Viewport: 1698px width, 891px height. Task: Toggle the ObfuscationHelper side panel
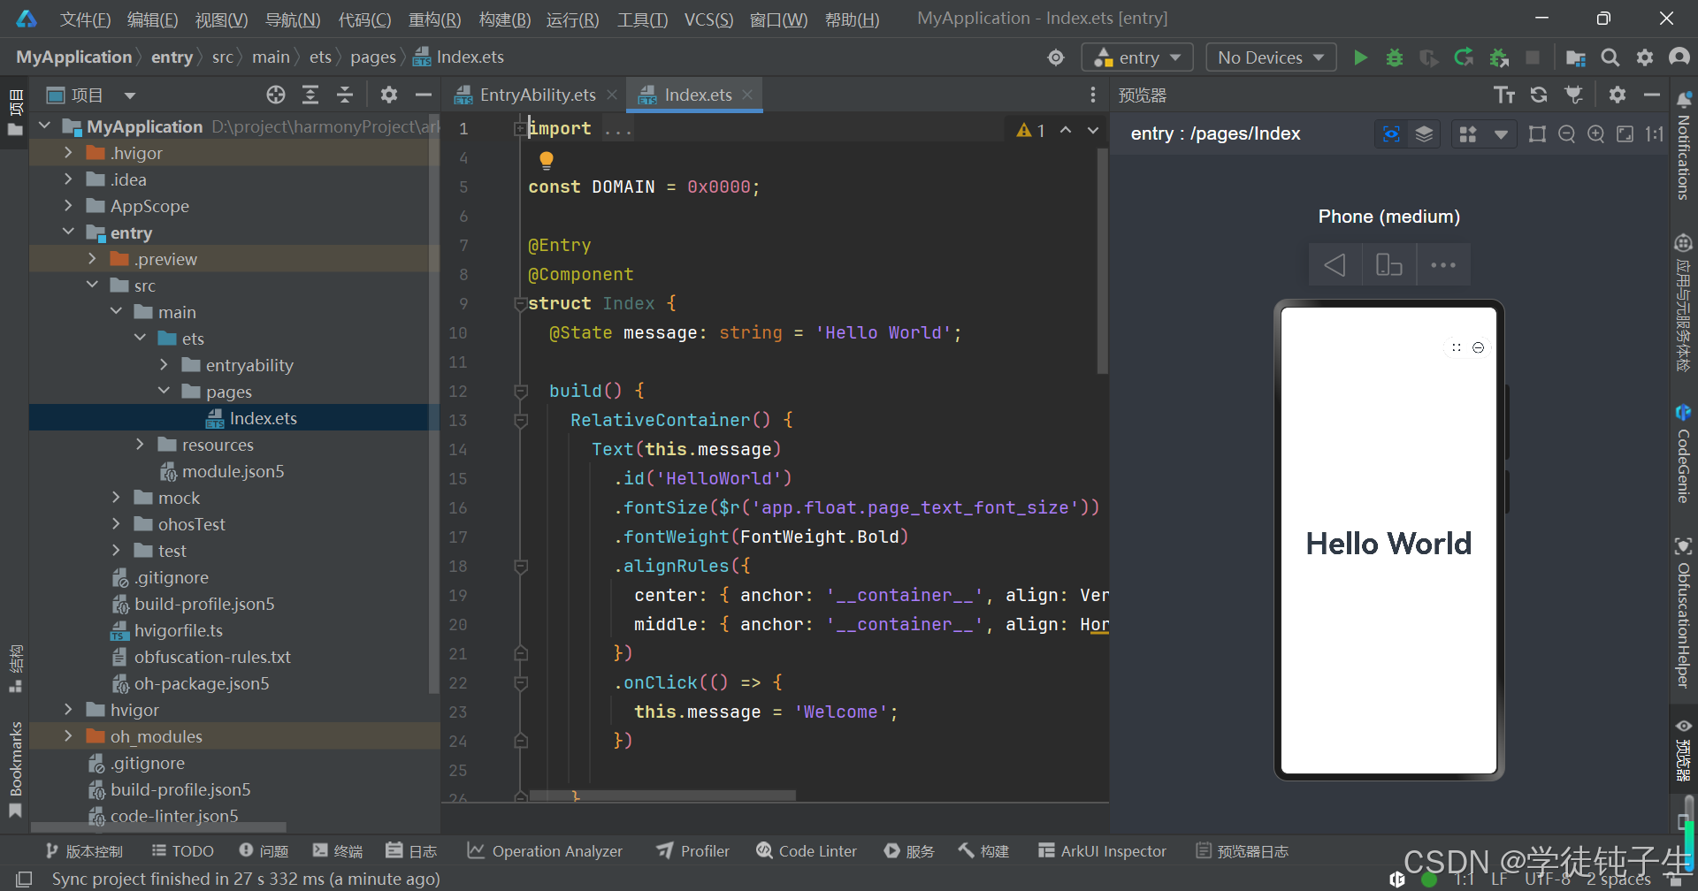tap(1684, 613)
